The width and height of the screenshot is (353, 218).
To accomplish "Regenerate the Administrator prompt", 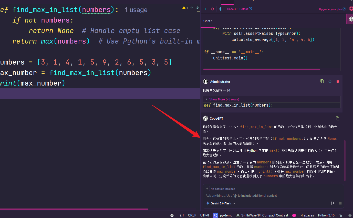I will tap(330, 81).
